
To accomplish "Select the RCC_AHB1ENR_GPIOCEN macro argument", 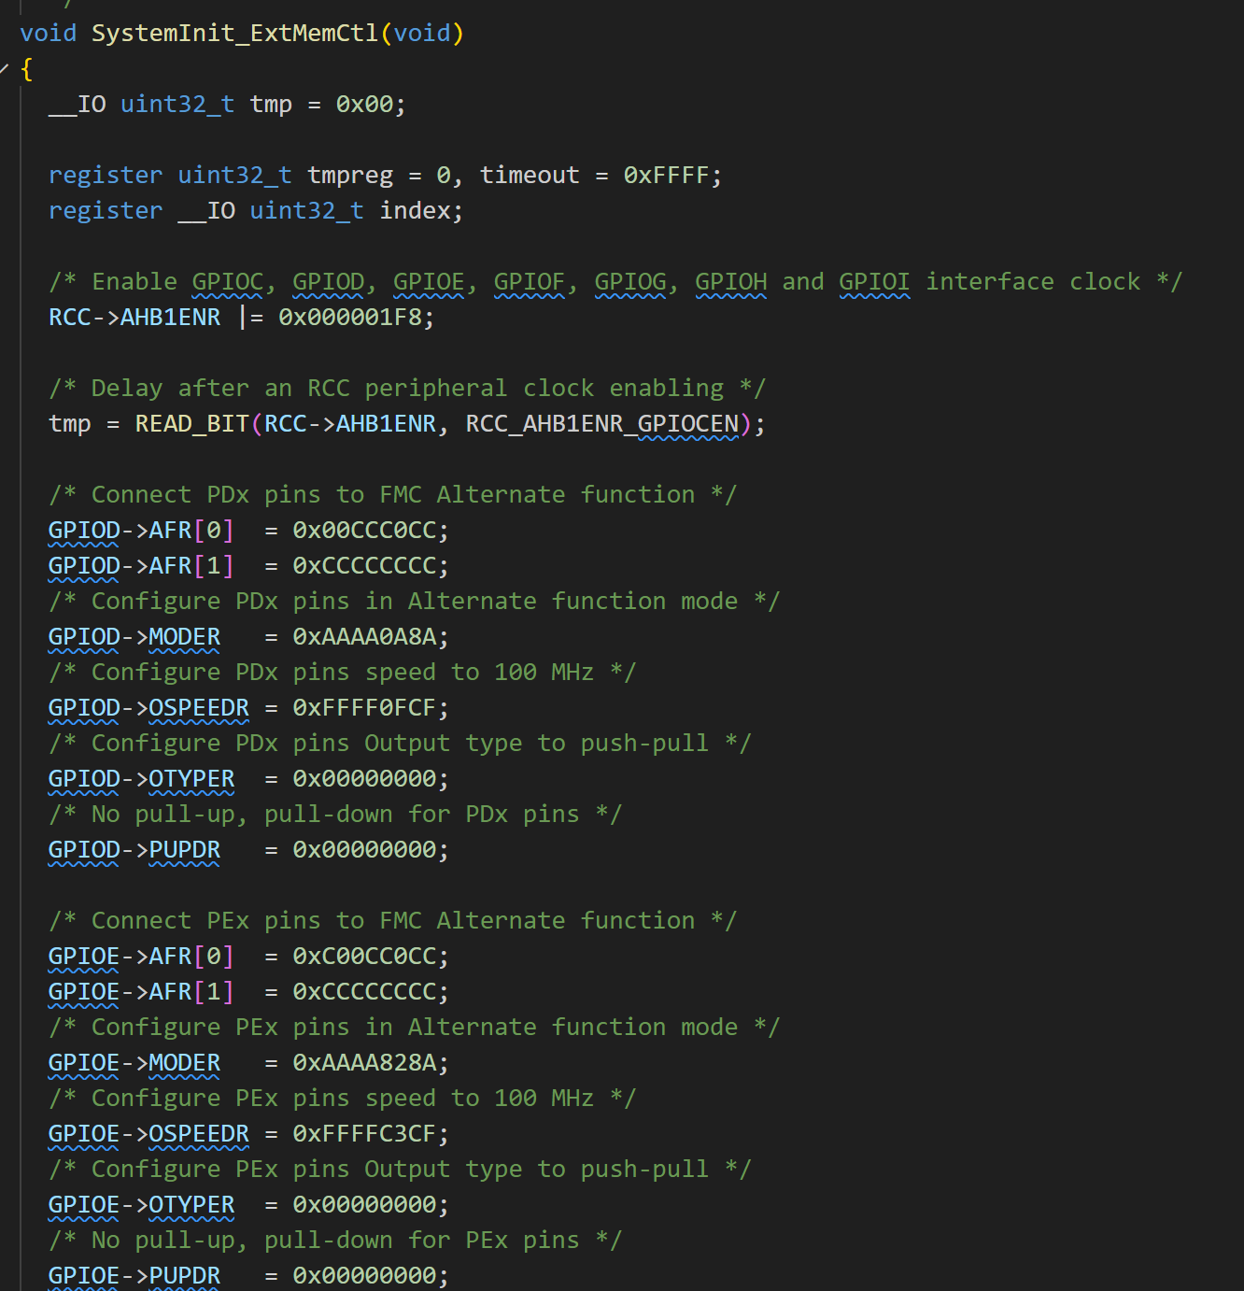I will [x=602, y=424].
